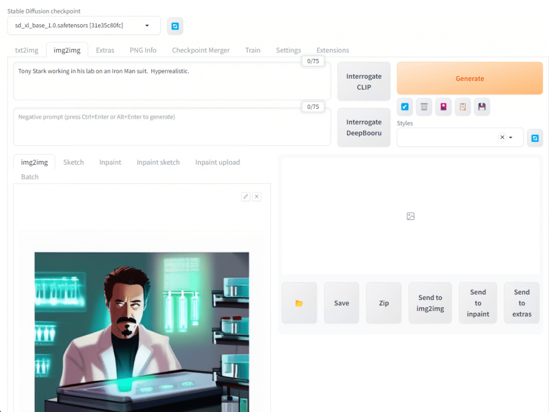This screenshot has height=412, width=549.
Task: Open the Settings tab
Action: [x=288, y=50]
